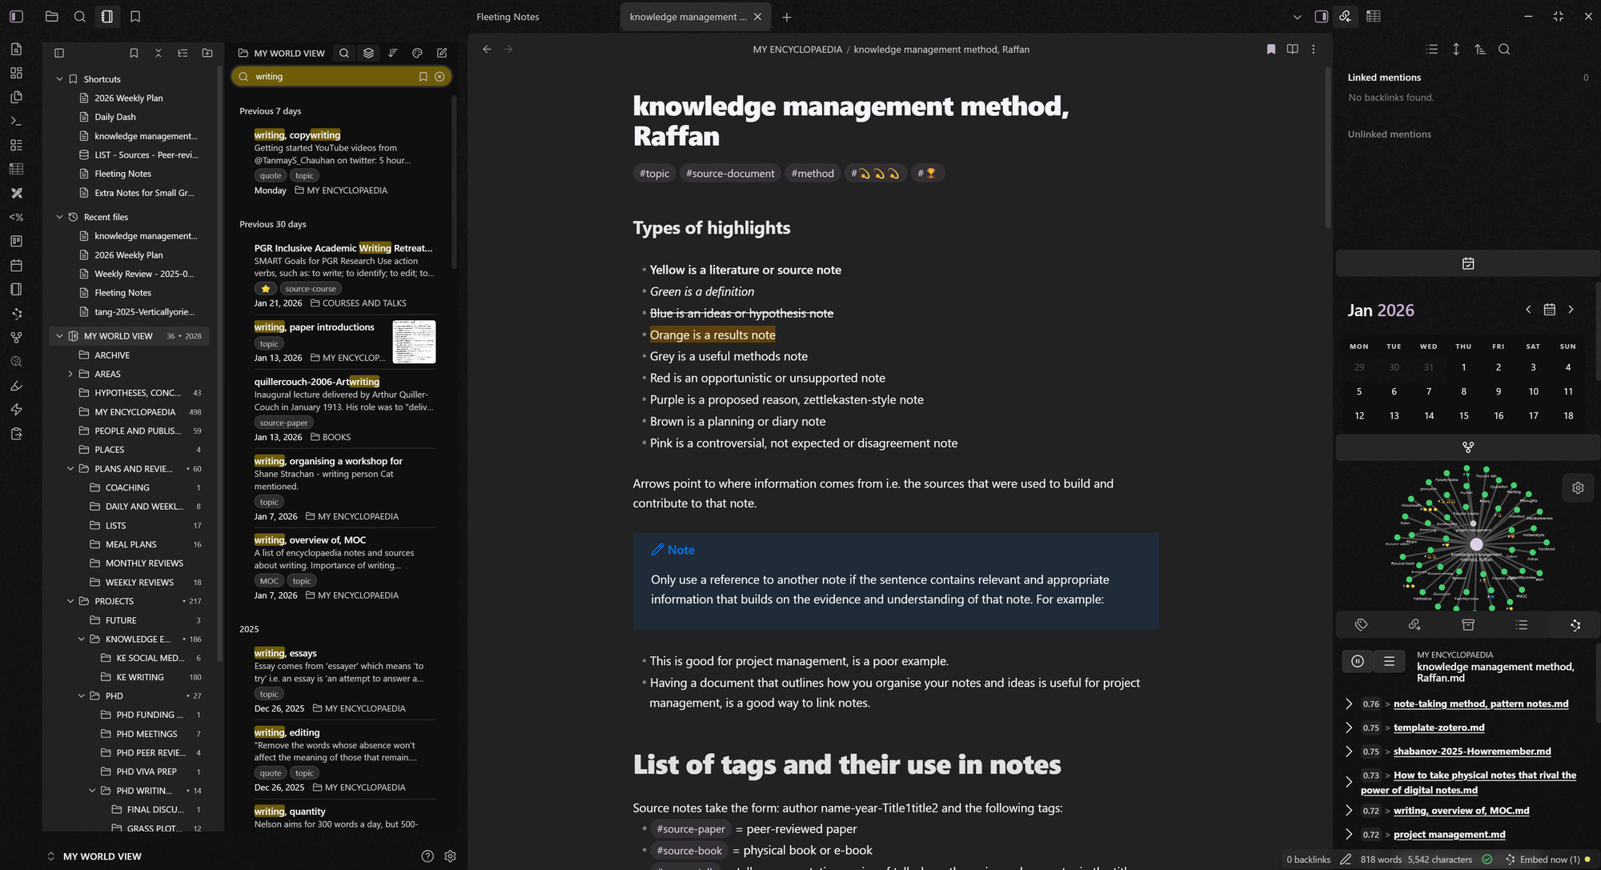The height and width of the screenshot is (870, 1601).
Task: Switch note to reading view
Action: click(1292, 50)
